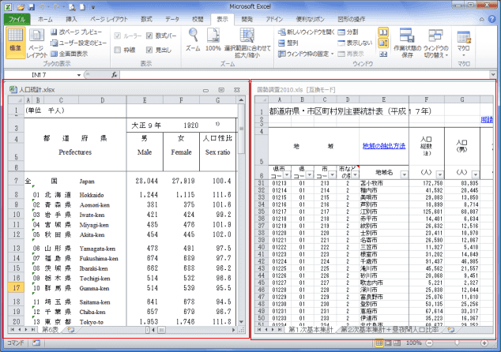
Task: Click in the formula bar input field
Action: click(x=300, y=74)
